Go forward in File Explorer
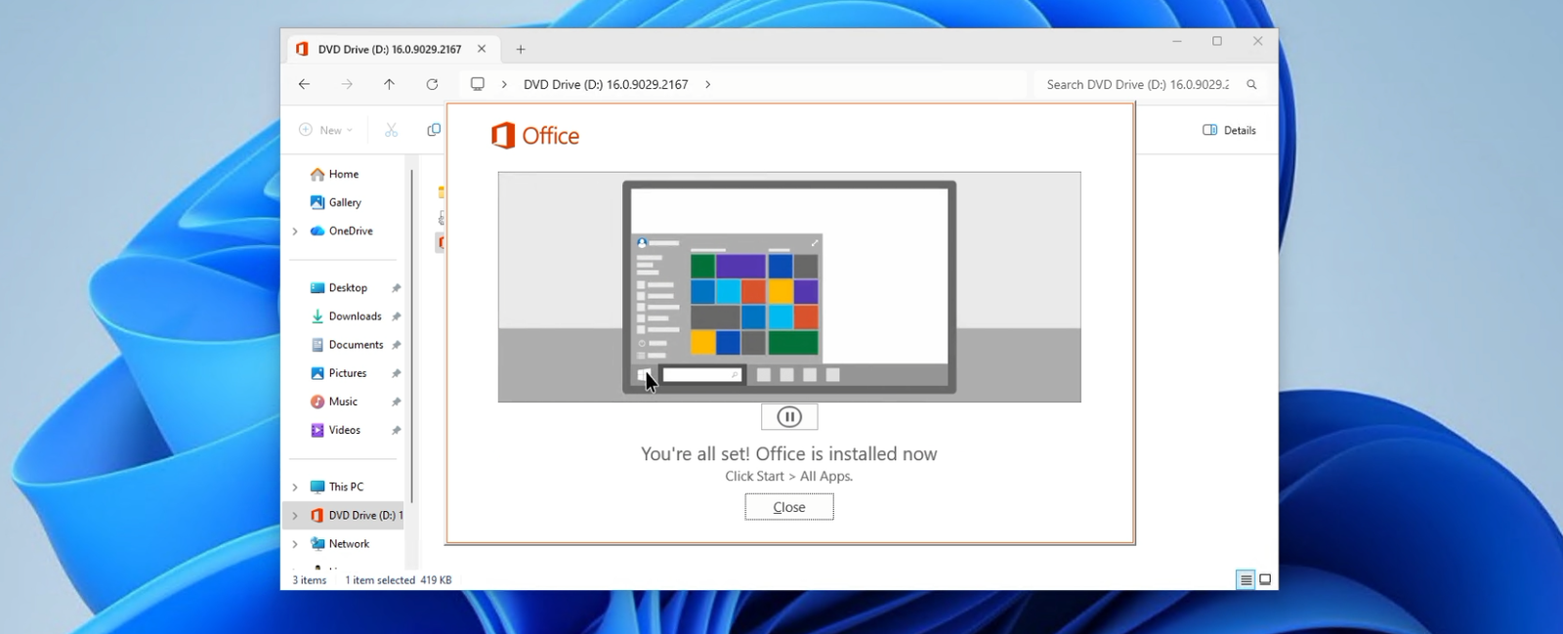Viewport: 1563px width, 634px height. pos(347,84)
